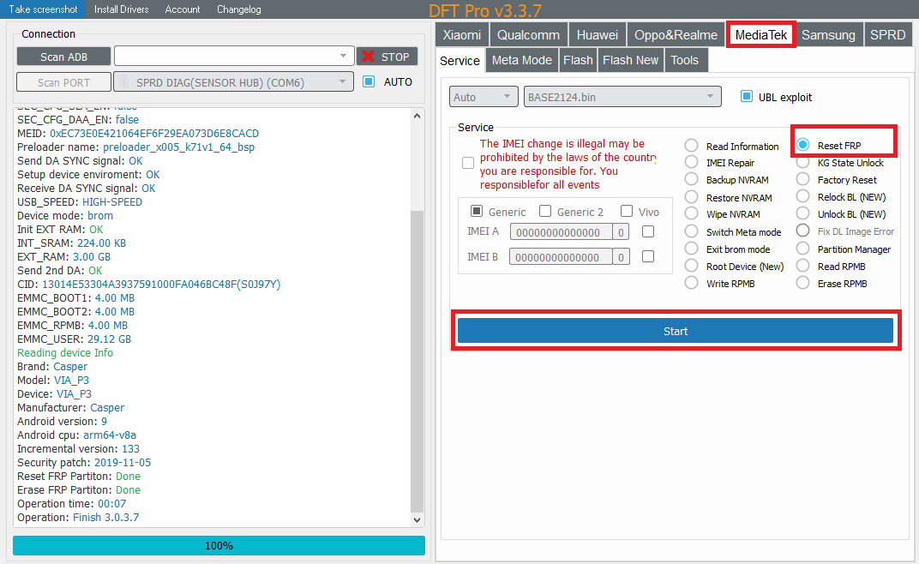919x564 pixels.
Task: Enable the Vivo checkbox
Action: pyautogui.click(x=627, y=211)
